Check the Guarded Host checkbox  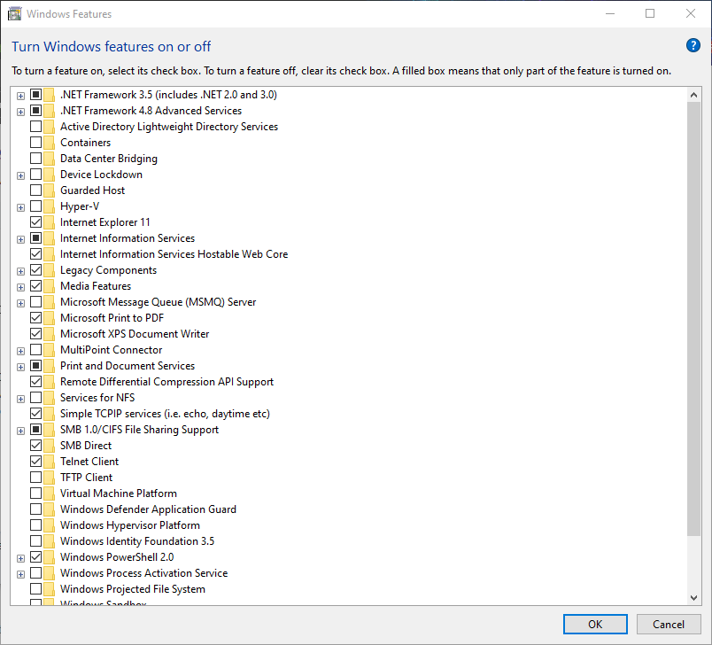(x=36, y=190)
